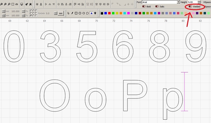
Task: Select top-right anchor point radio button
Action: click(x=36, y=11)
